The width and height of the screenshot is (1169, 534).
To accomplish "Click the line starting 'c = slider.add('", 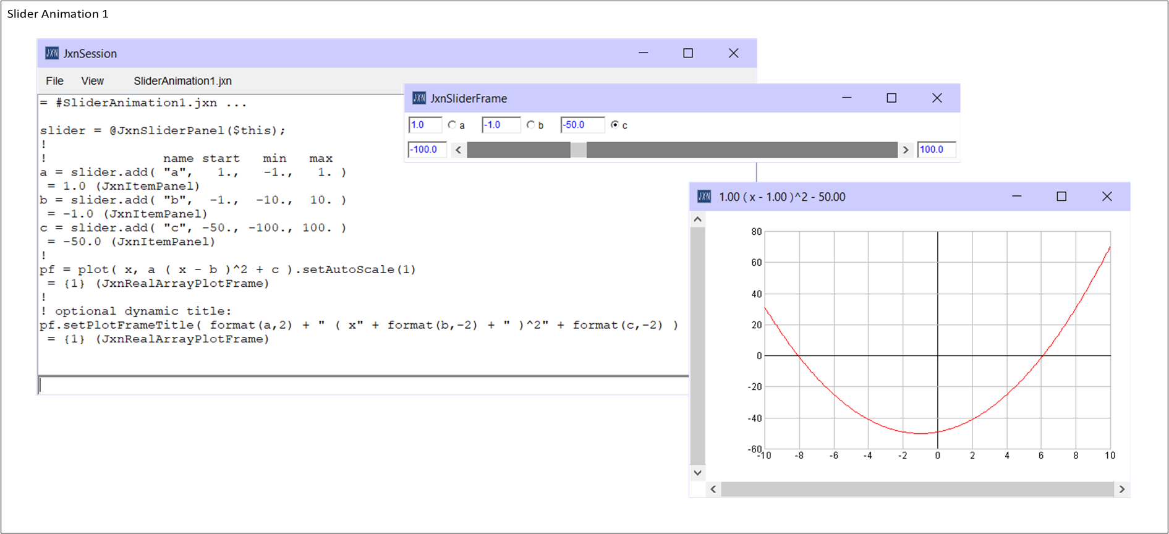I will point(193,228).
